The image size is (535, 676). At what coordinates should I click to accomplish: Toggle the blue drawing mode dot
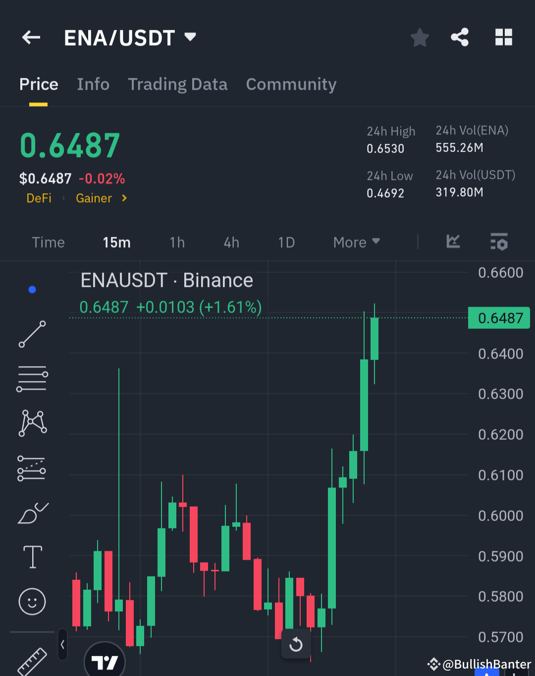[x=32, y=290]
